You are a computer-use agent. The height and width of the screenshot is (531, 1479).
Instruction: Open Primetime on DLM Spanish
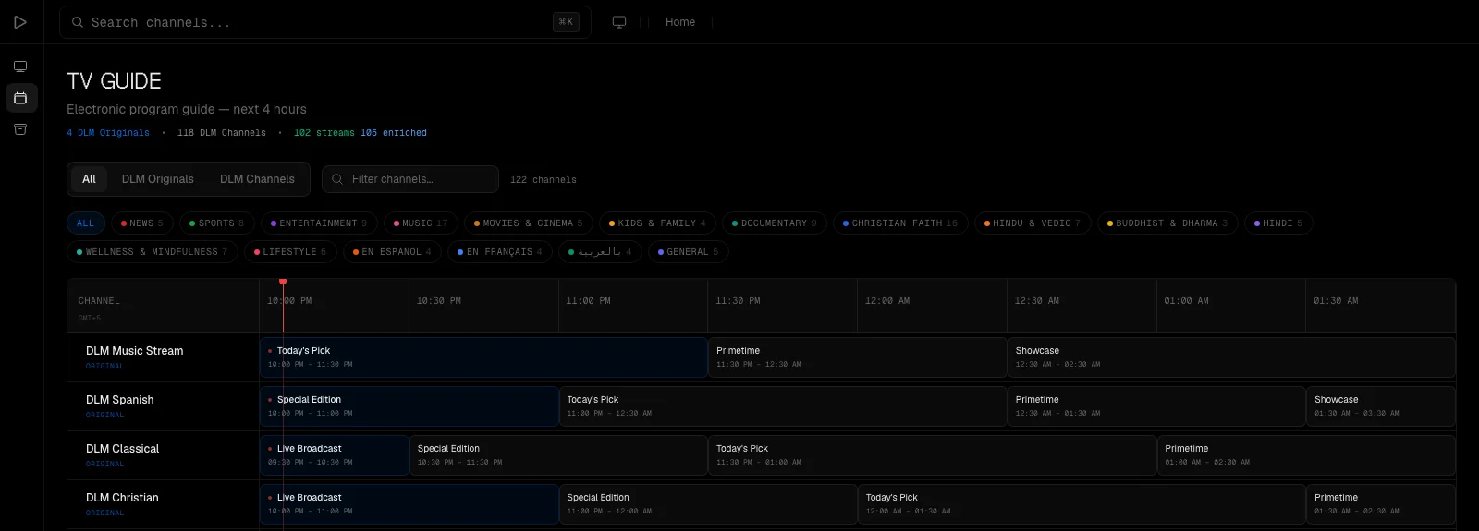tap(1156, 406)
